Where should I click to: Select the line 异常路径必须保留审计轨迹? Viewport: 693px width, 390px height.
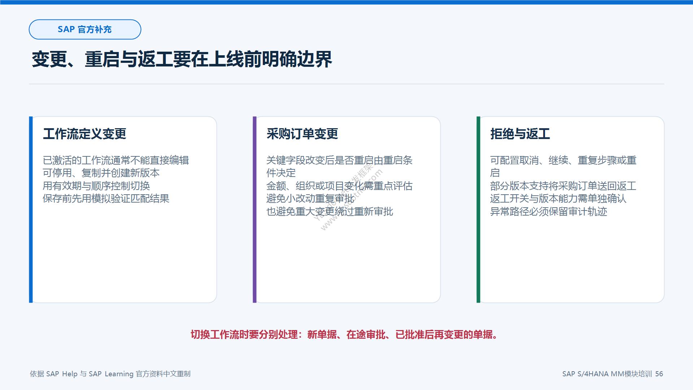[x=549, y=212]
